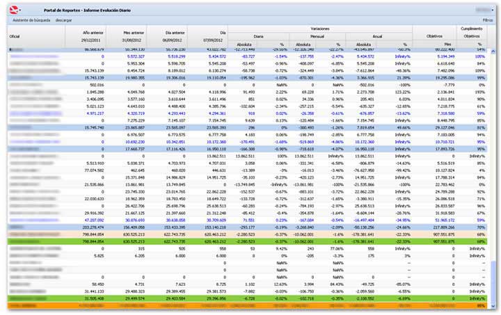Click the descargar option
Screen dimensions: 501x315
click(x=63, y=20)
